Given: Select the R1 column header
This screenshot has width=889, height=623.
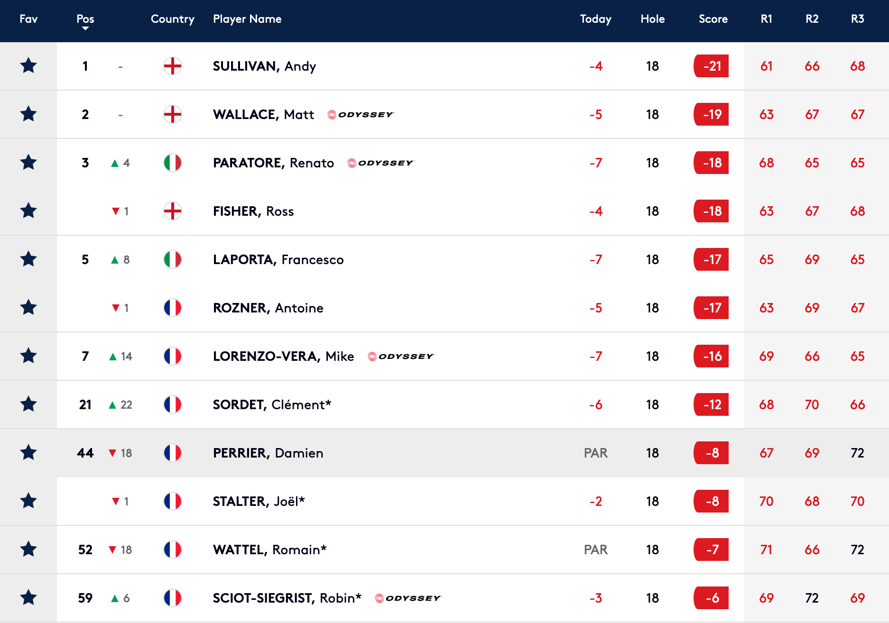Looking at the screenshot, I should [x=767, y=19].
